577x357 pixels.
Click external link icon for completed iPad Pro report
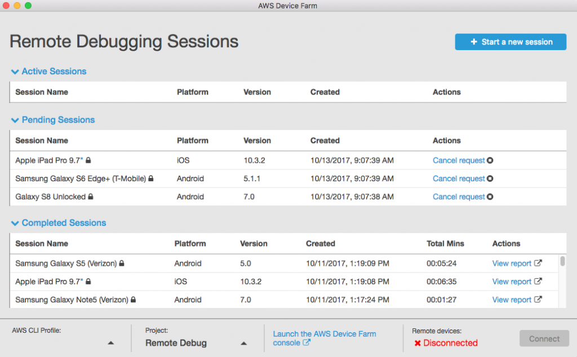click(x=538, y=281)
